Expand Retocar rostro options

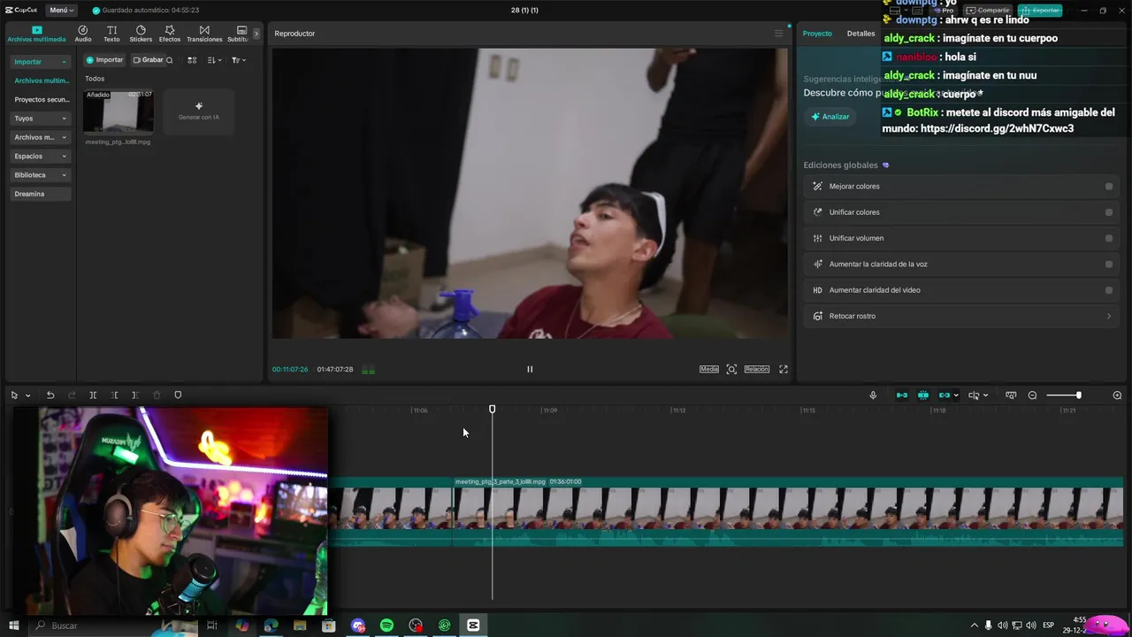[x=1109, y=316]
